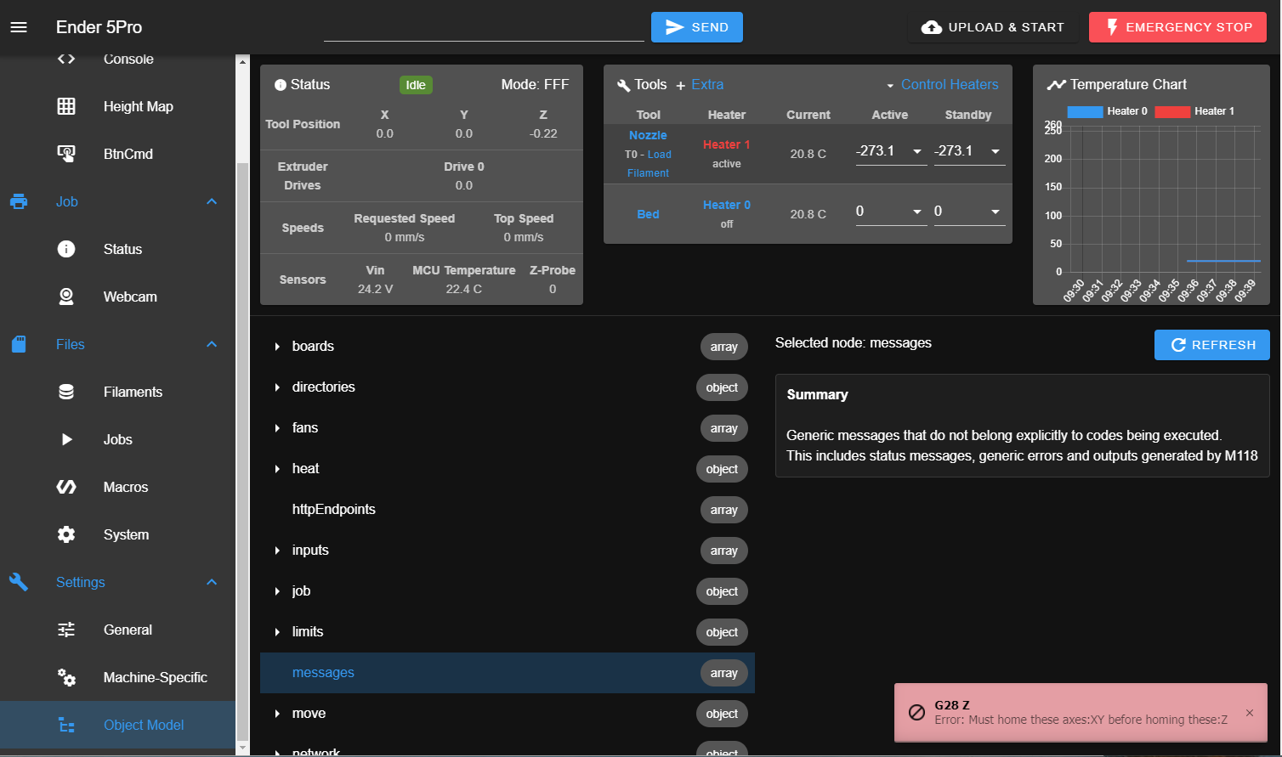Collapse the Job menu group
Viewport: 1282px width, 757px height.
(212, 201)
